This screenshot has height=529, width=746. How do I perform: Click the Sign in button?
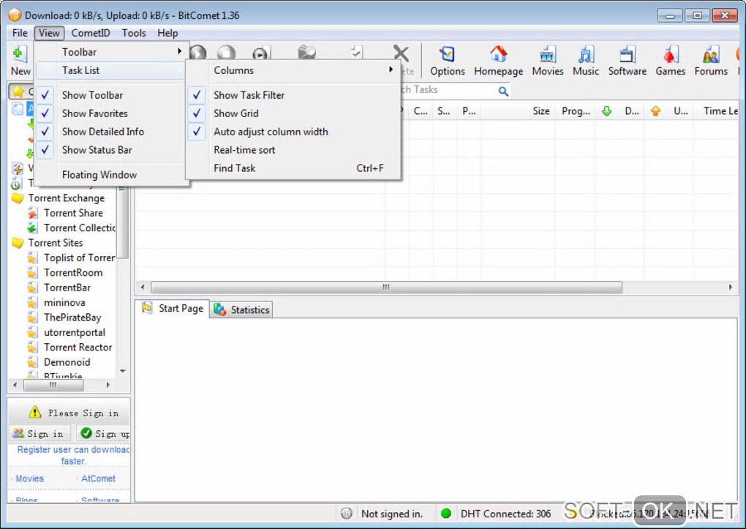point(40,433)
